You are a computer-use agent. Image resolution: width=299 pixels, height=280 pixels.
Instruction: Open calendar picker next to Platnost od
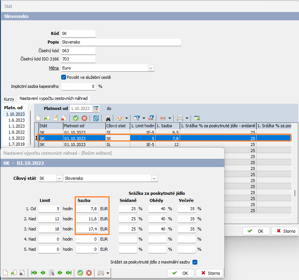96,108
